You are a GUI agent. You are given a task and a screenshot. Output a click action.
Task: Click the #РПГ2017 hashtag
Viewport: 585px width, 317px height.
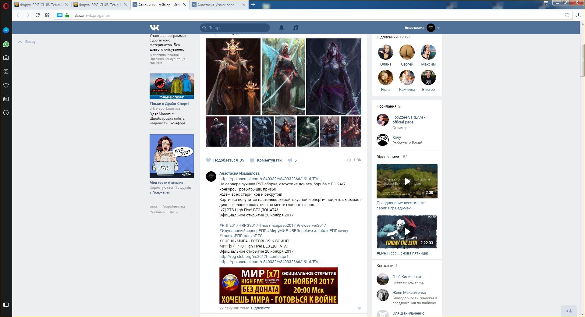(x=229, y=225)
